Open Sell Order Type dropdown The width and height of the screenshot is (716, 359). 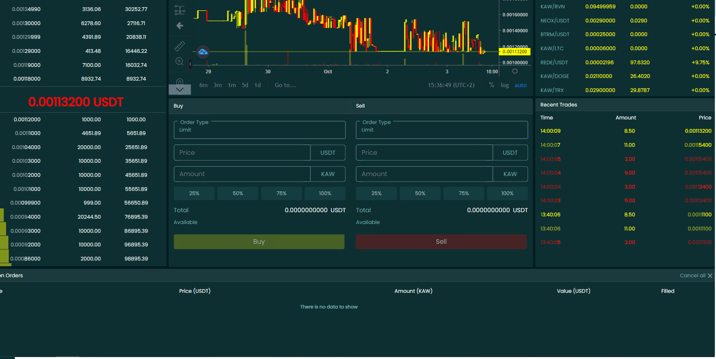(442, 130)
